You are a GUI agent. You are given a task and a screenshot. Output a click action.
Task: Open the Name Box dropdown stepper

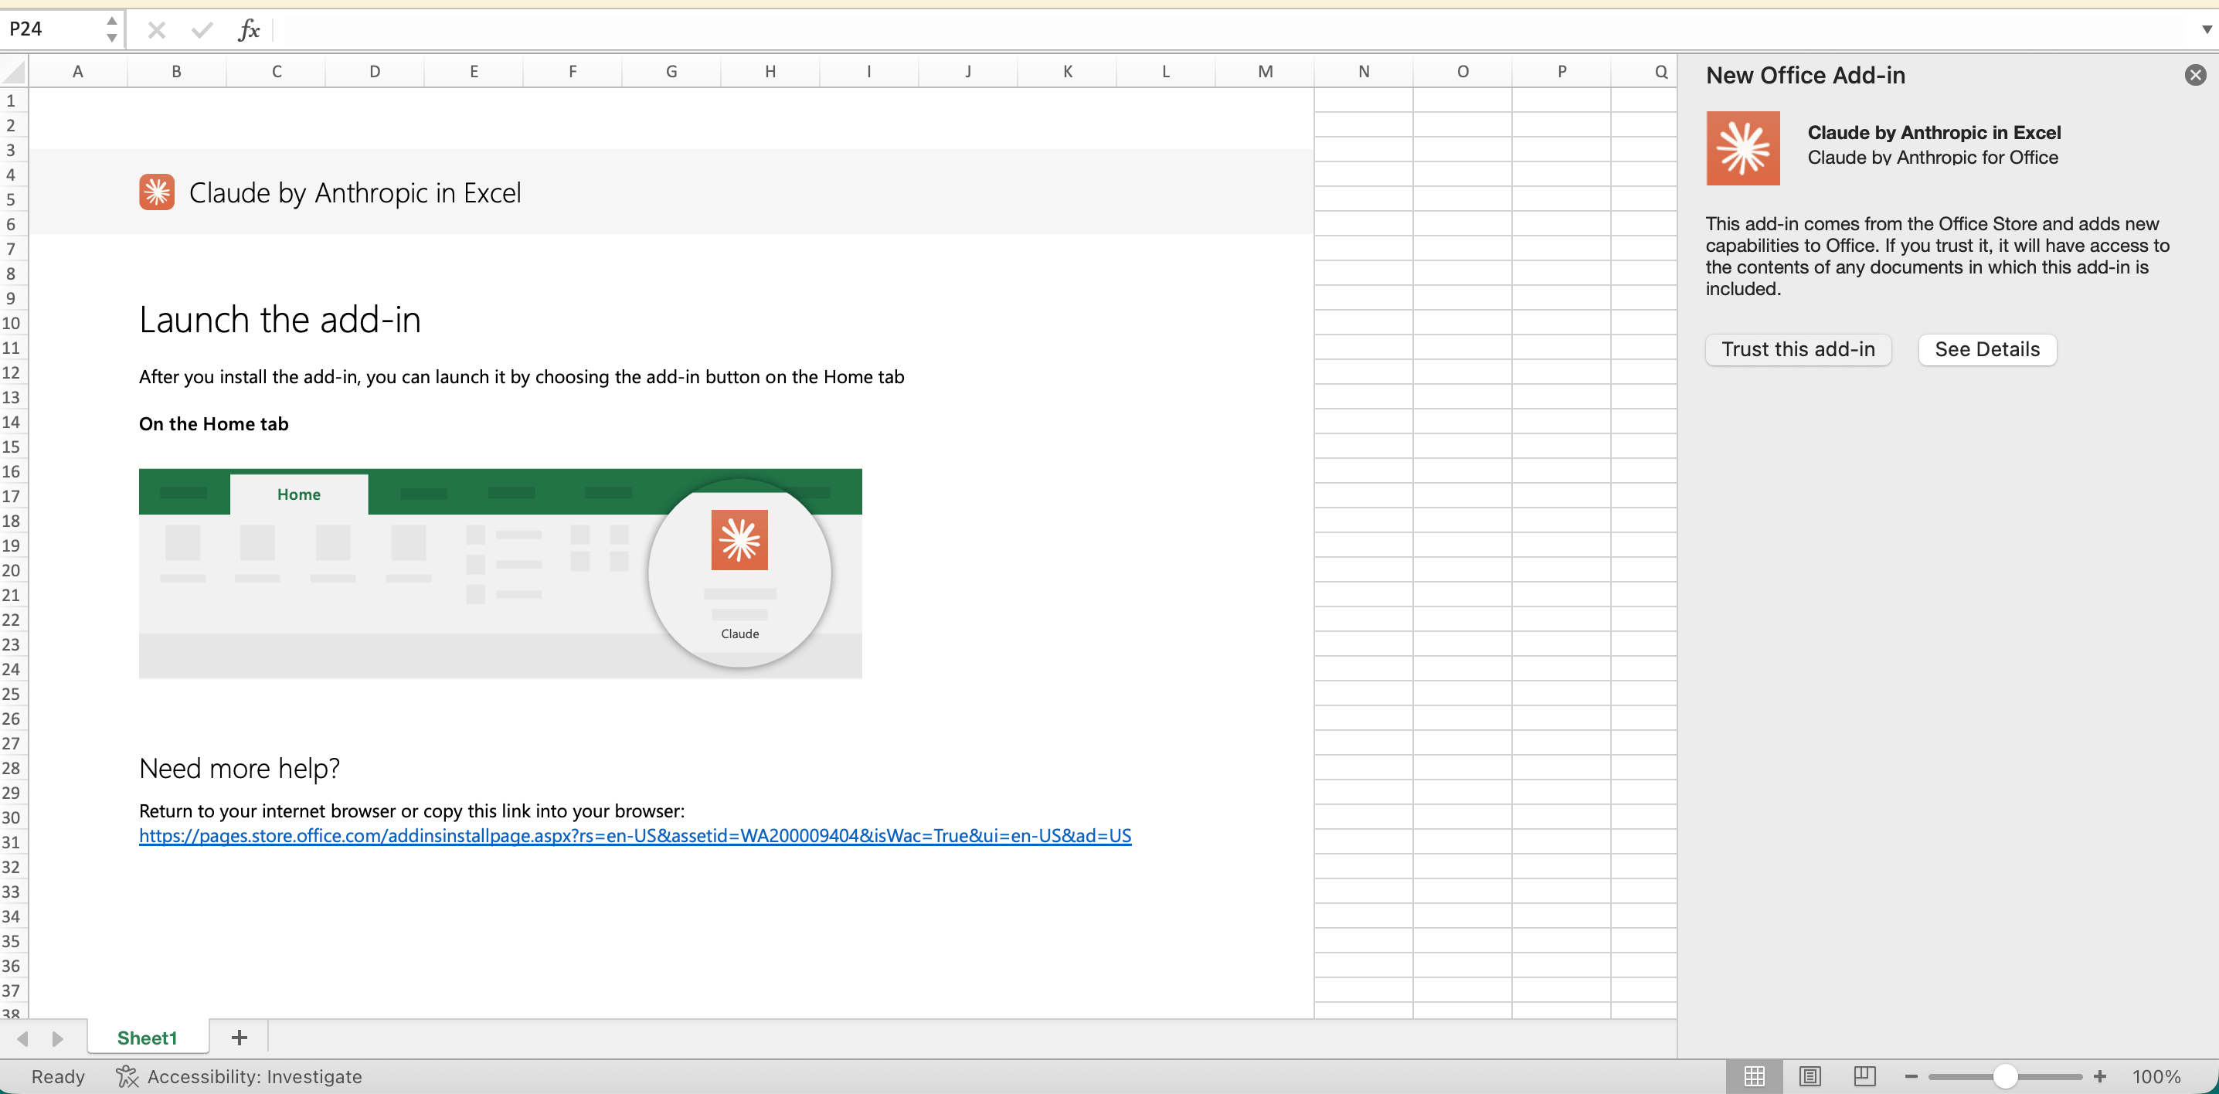pos(111,29)
